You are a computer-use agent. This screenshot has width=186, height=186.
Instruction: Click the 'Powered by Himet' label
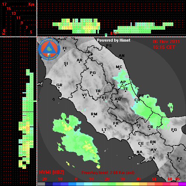tap(113, 40)
